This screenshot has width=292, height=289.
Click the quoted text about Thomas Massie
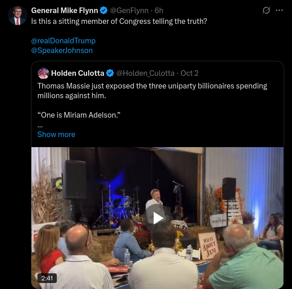(x=152, y=90)
